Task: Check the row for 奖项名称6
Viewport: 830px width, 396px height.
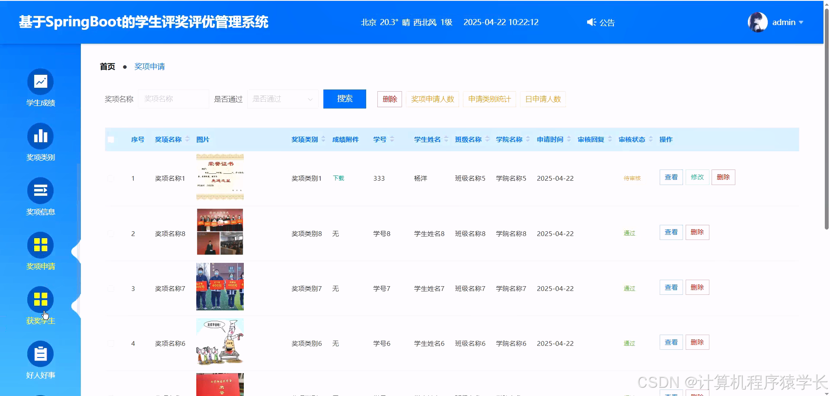Action: pyautogui.click(x=111, y=343)
